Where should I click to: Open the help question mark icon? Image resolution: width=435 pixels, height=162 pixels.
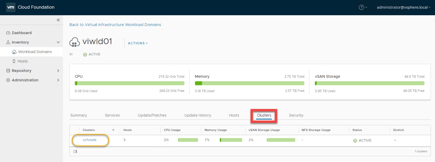pyautogui.click(x=361, y=7)
